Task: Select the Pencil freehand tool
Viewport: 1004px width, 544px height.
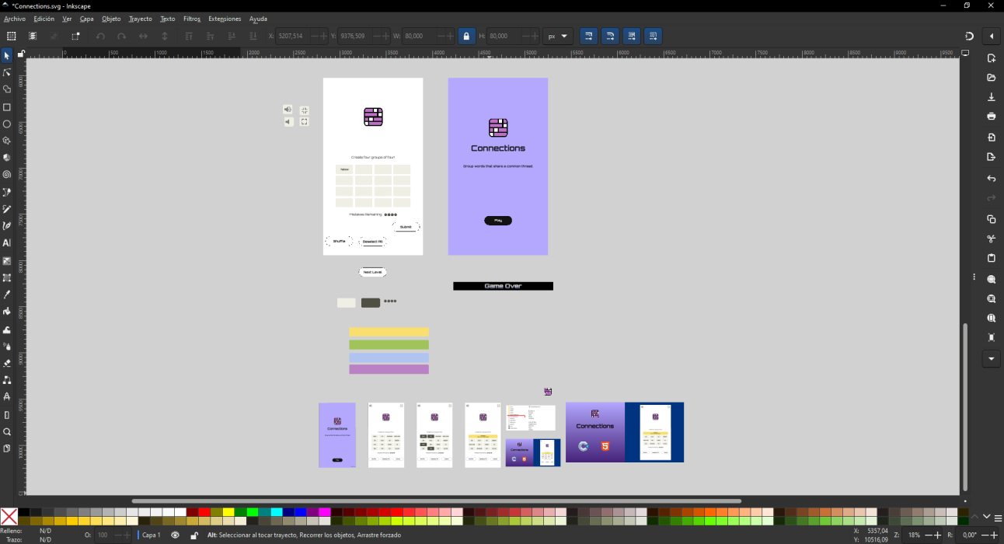Action: (x=7, y=209)
